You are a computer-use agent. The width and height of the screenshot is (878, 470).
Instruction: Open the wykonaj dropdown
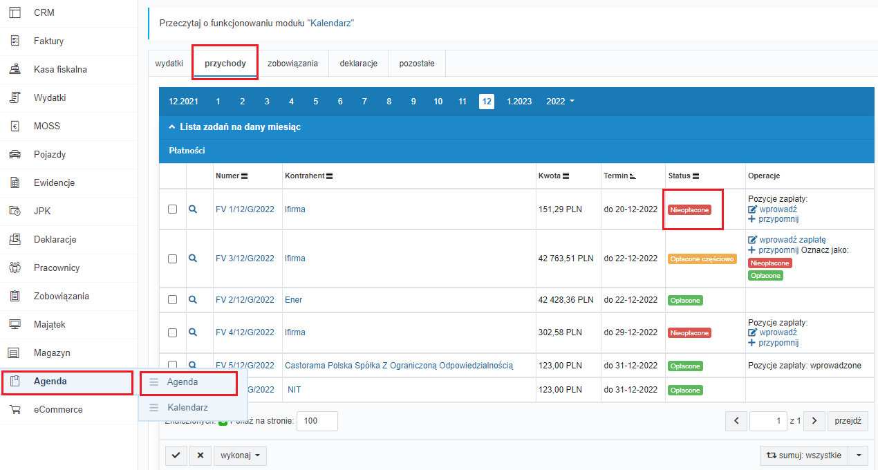pos(241,455)
